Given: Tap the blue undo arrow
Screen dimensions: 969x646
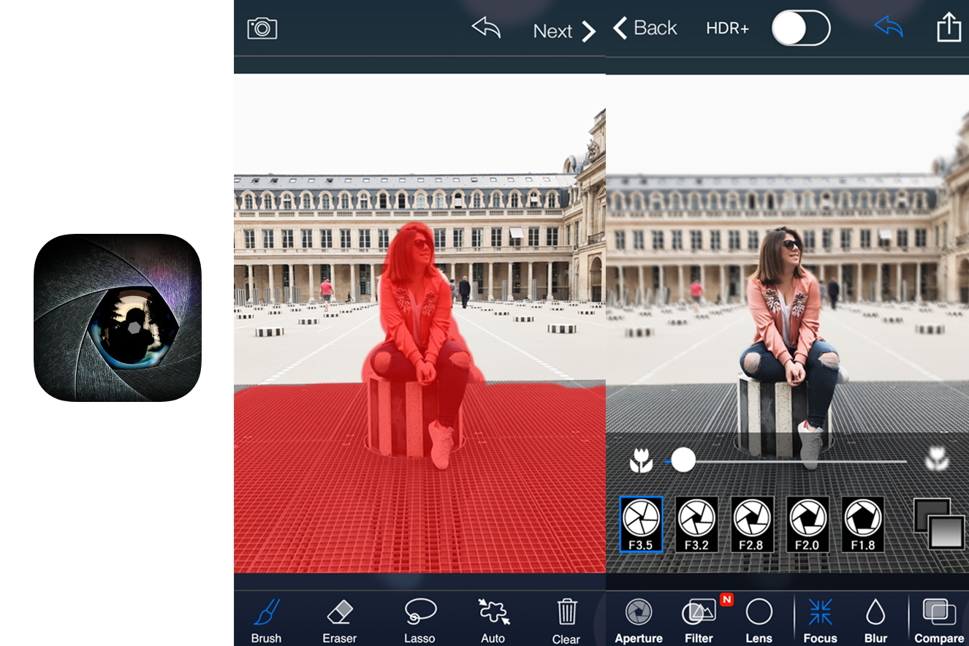Looking at the screenshot, I should [889, 28].
